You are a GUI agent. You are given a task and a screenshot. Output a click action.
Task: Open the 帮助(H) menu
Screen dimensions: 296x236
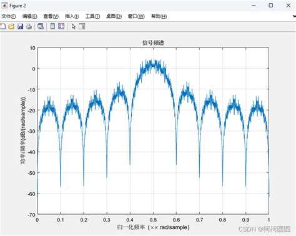point(159,16)
